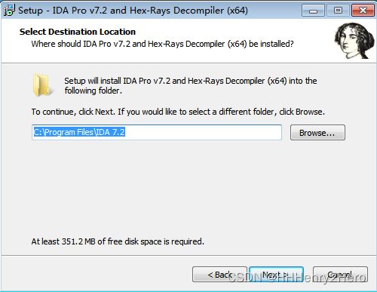Click the CSDN watermark text

297,278
